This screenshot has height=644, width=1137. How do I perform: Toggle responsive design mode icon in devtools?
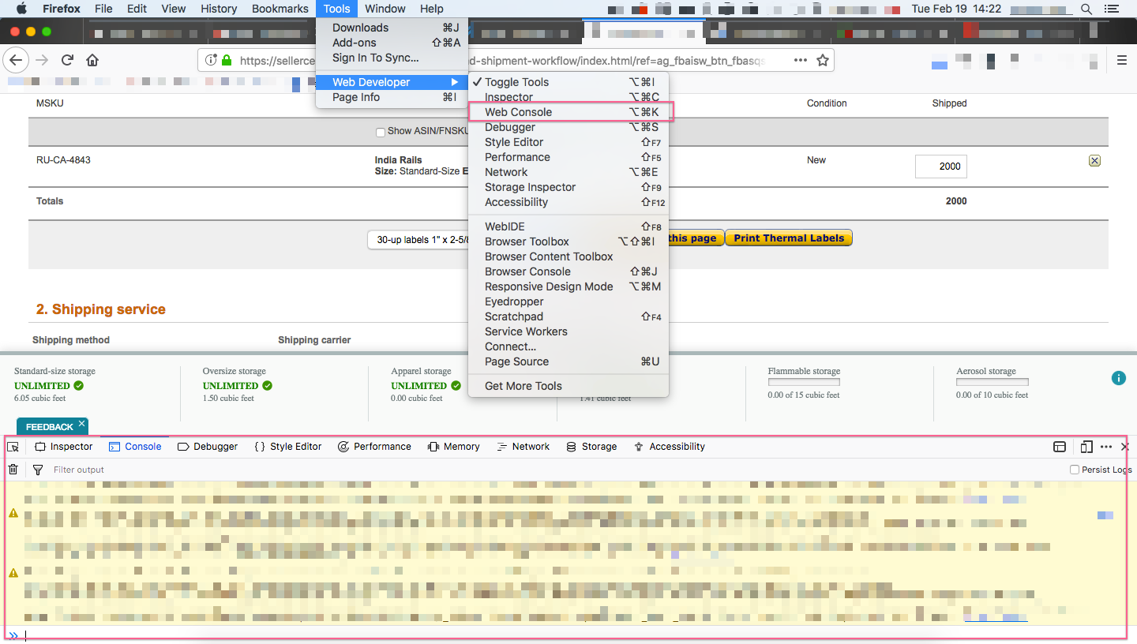pyautogui.click(x=1086, y=447)
